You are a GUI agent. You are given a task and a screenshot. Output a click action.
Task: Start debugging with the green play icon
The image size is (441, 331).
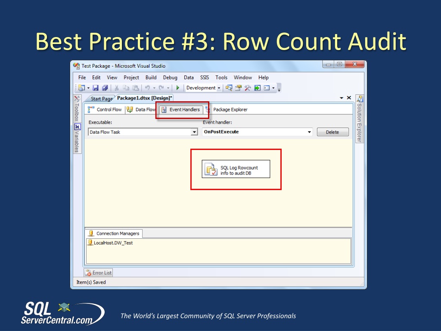coord(178,88)
